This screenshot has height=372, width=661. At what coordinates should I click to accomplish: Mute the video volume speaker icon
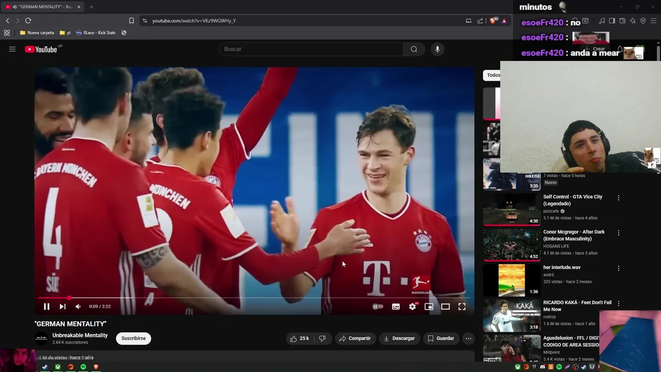78,306
